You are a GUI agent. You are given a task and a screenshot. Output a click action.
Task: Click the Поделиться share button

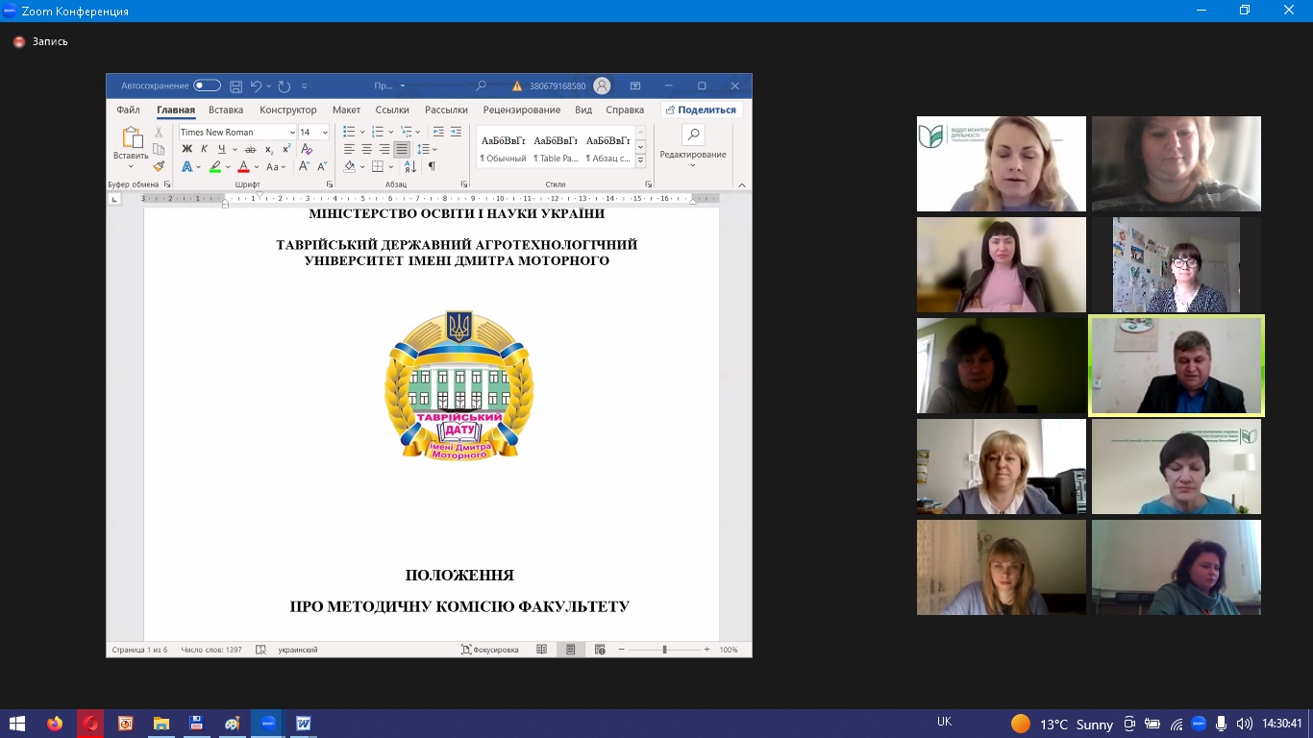pos(701,111)
